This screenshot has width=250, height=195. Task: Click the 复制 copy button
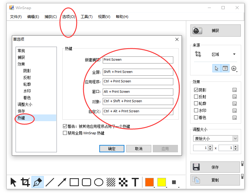(x=215, y=180)
